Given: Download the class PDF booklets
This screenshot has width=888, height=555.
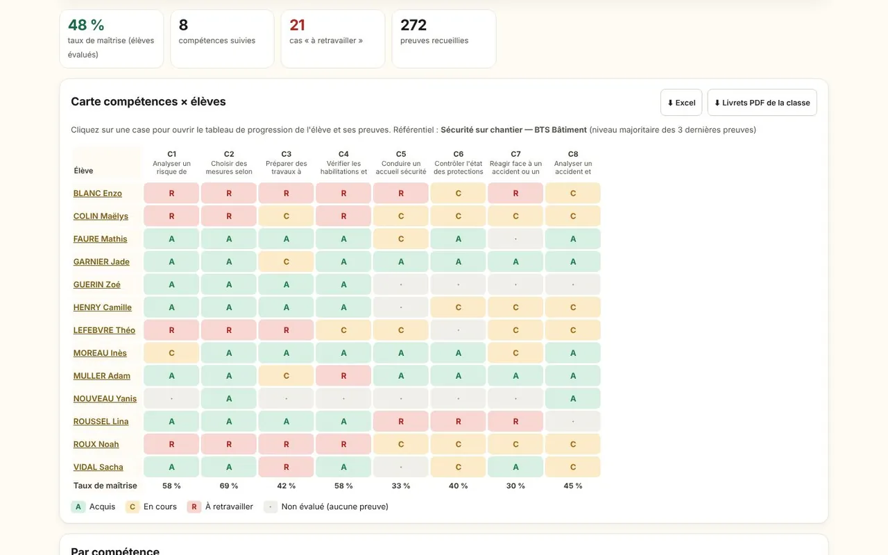Looking at the screenshot, I should tap(762, 103).
